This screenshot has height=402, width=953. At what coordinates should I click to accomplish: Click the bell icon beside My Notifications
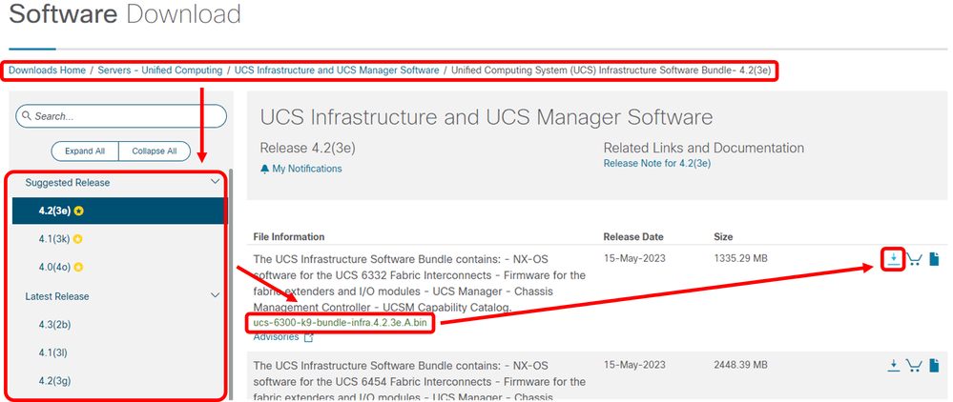(264, 169)
